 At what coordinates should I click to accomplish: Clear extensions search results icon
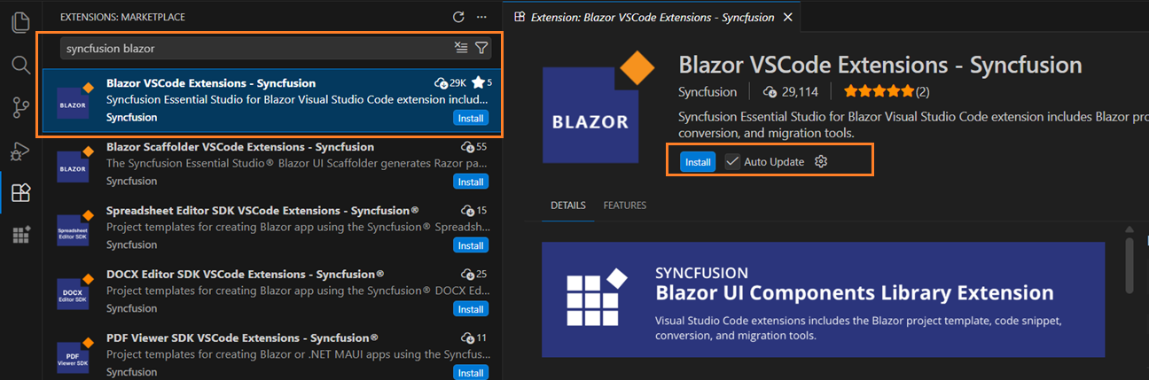click(461, 48)
